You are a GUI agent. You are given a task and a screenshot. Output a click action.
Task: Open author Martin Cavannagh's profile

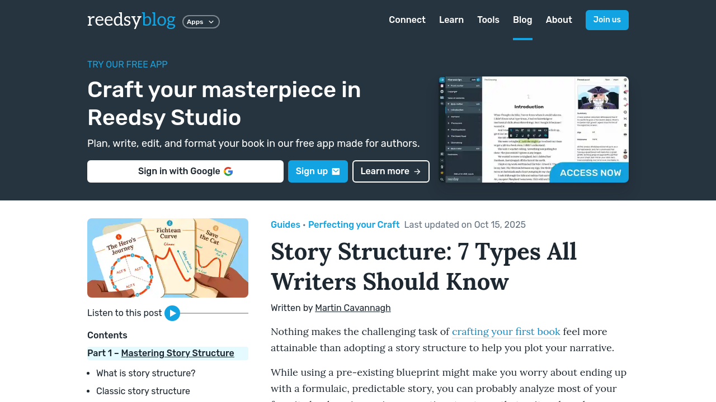tap(353, 308)
